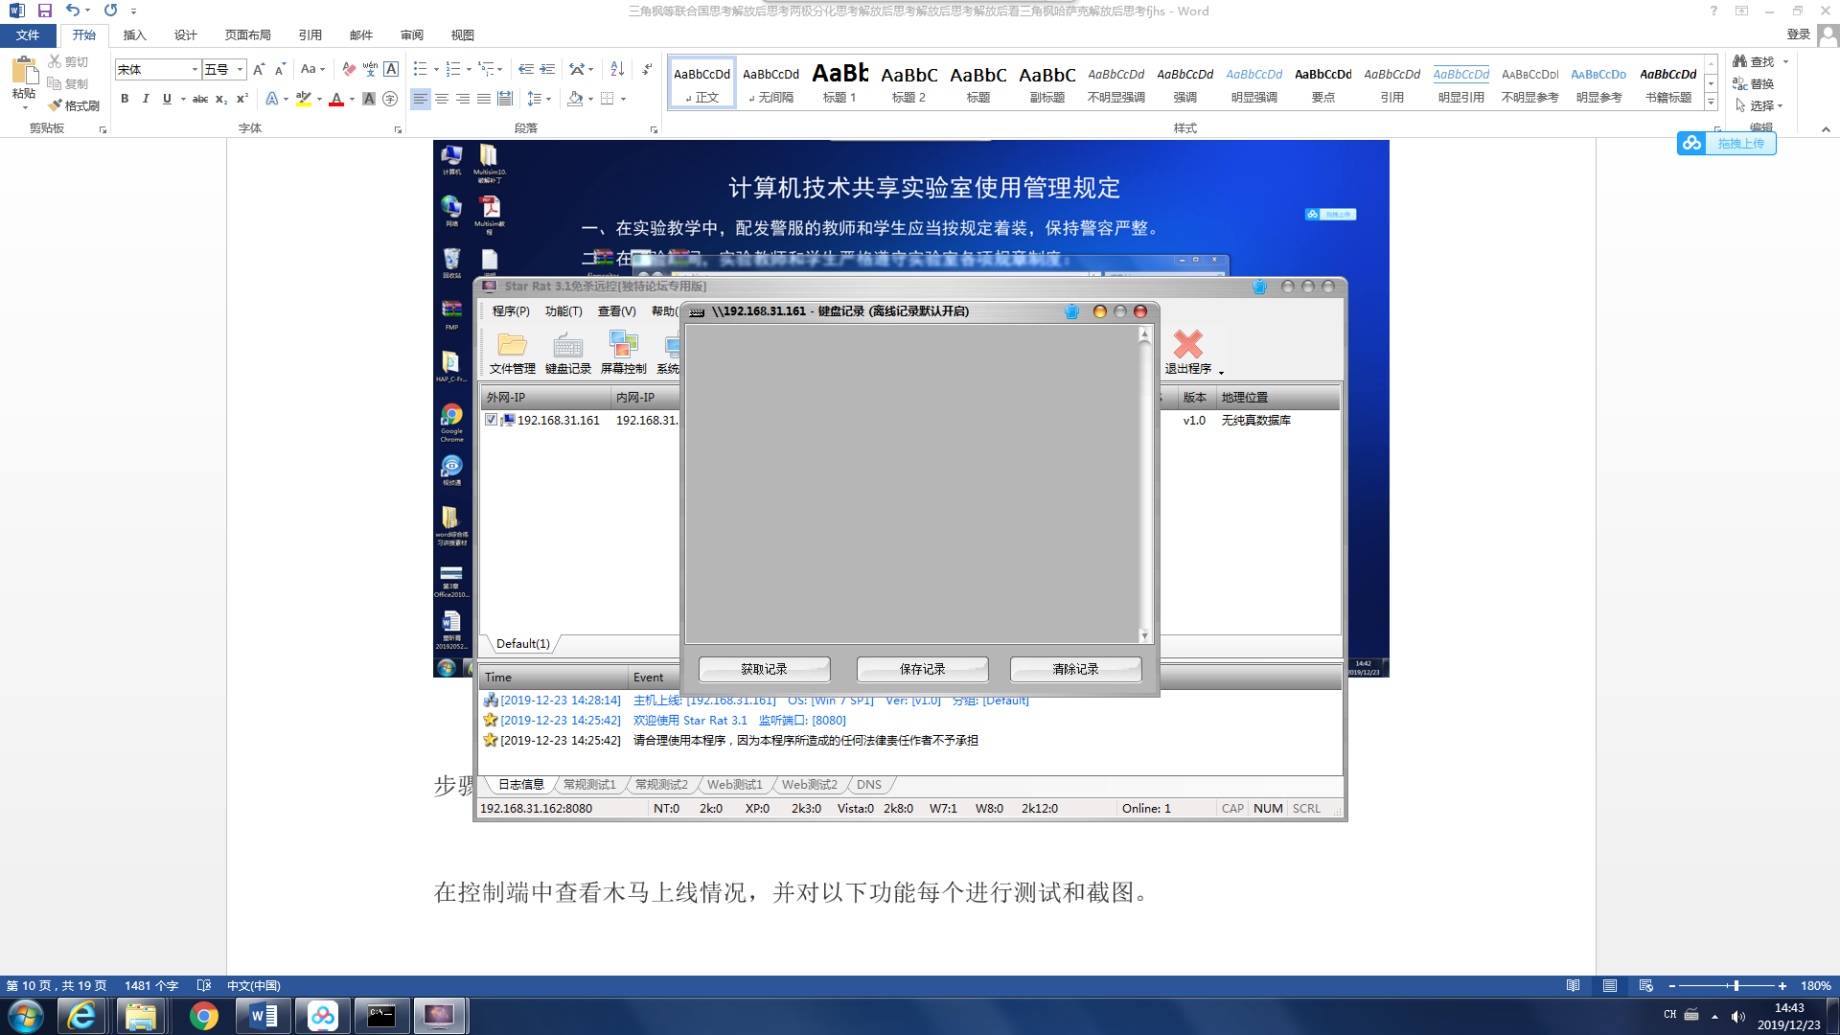Click the sort A-Z icon
This screenshot has height=1035, width=1840.
pos(617,69)
